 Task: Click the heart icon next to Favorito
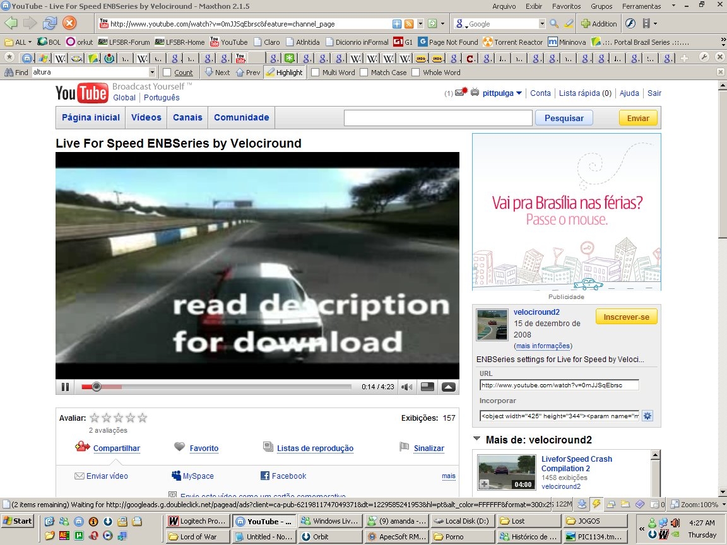(x=179, y=447)
